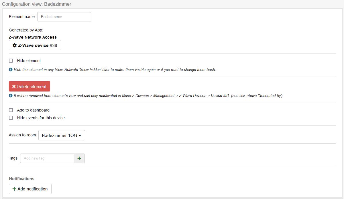The width and height of the screenshot is (344, 199).
Task: Check Hide events for this device
Action: pyautogui.click(x=11, y=118)
